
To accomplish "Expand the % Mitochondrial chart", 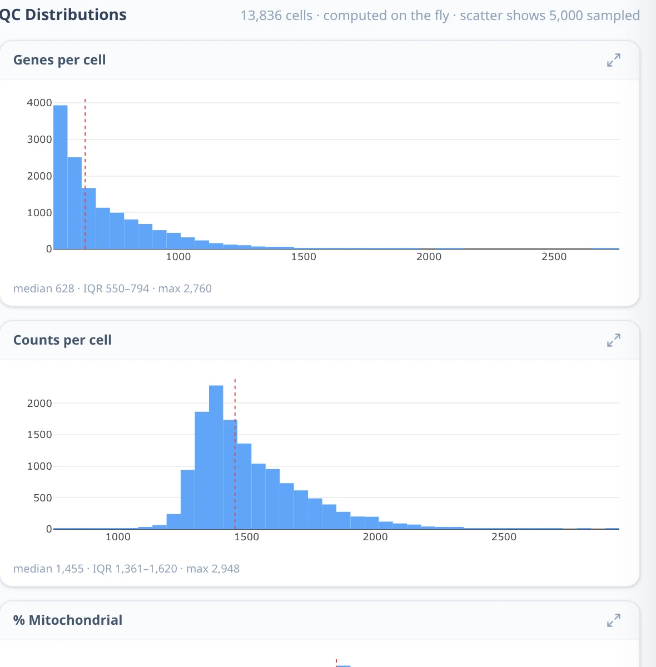I will (614, 620).
